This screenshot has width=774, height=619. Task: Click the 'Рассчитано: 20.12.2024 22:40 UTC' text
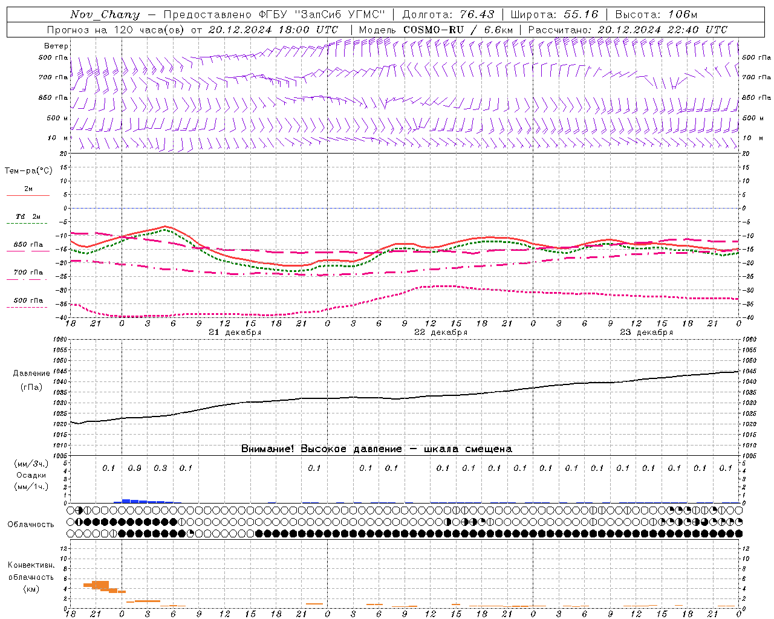[628, 30]
